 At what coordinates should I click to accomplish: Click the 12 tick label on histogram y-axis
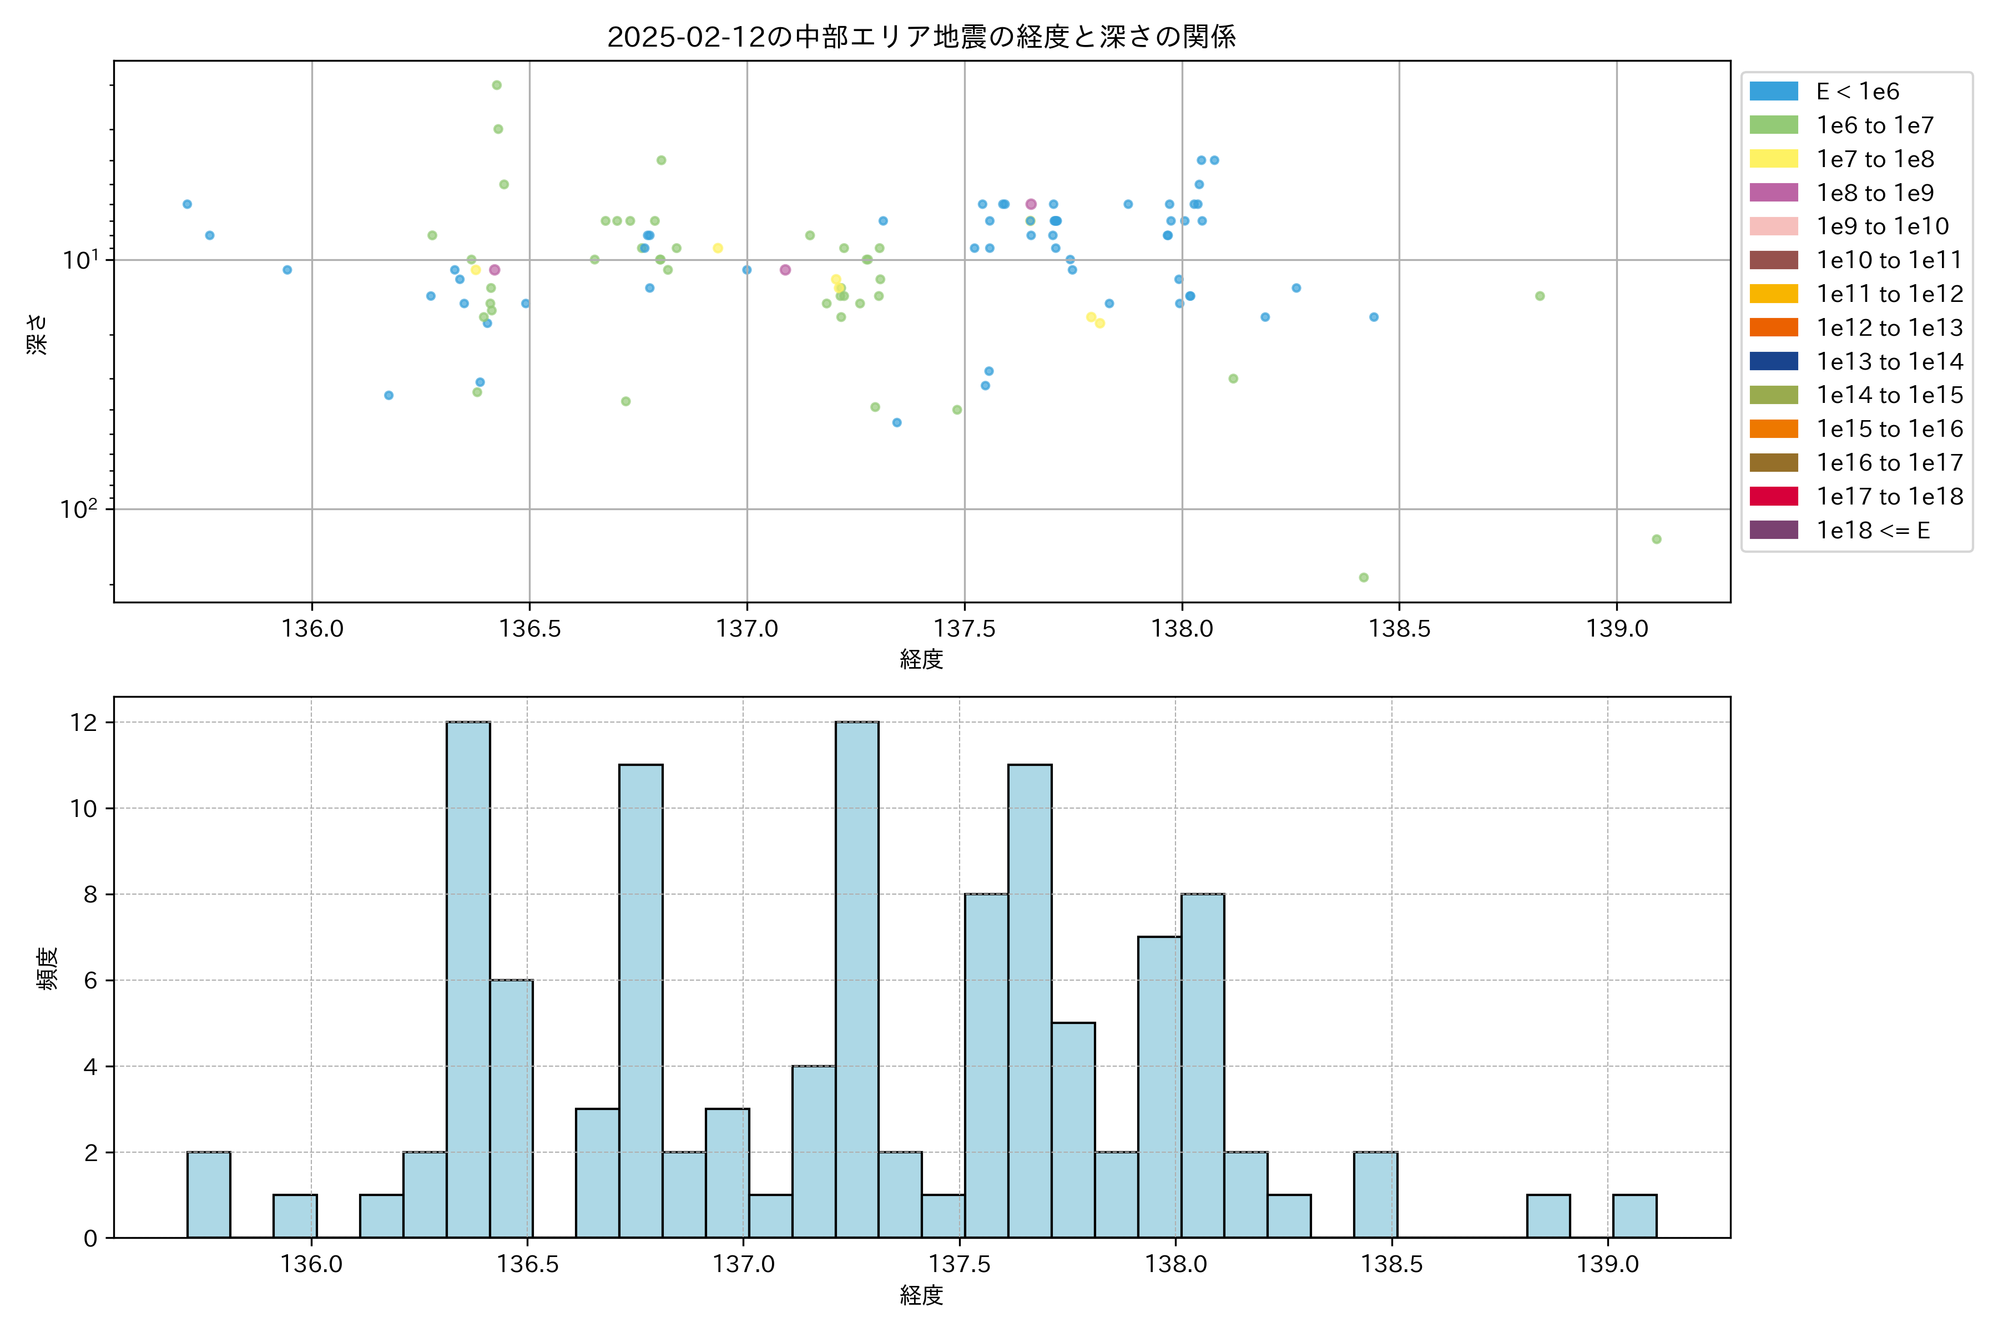click(83, 723)
